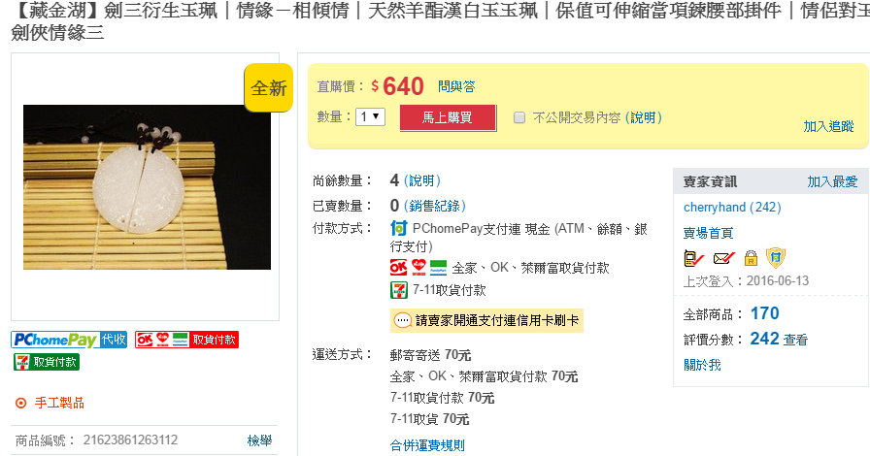Open the 合併運費規則 link
870x456 pixels.
click(427, 445)
